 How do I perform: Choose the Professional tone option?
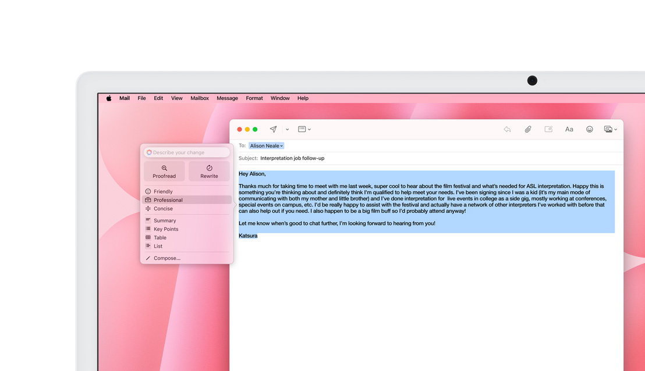pos(168,200)
